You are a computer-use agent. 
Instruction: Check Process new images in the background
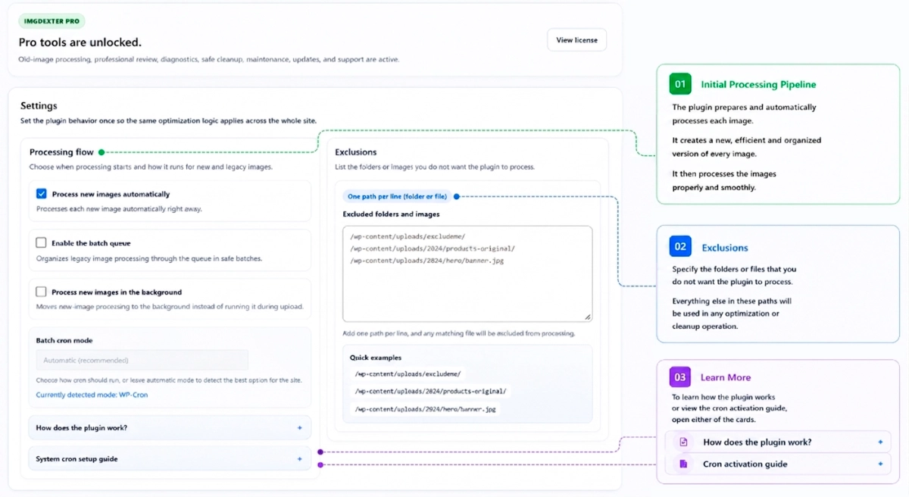click(42, 292)
